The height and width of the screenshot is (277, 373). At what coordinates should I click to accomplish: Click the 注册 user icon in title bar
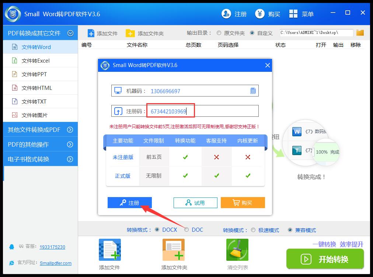[x=226, y=14]
